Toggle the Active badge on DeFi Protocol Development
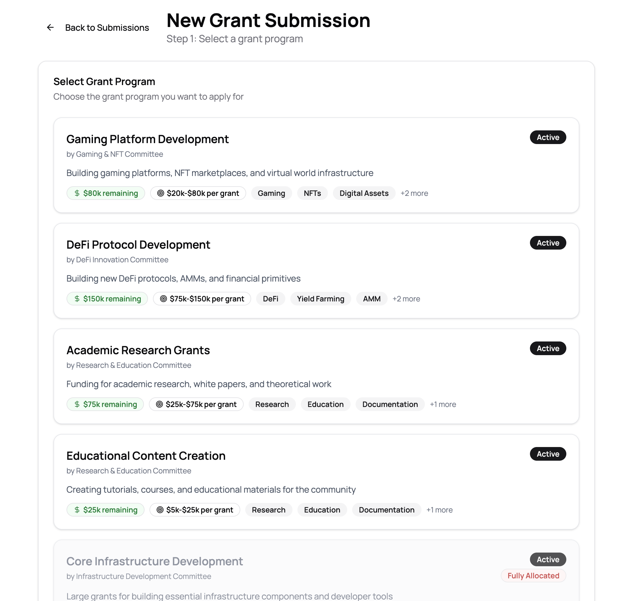The image size is (626, 601). 548,243
